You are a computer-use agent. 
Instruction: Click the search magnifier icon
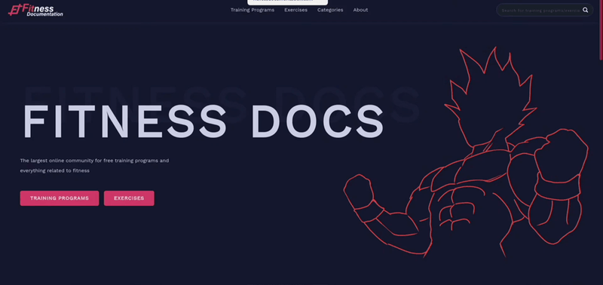[585, 10]
